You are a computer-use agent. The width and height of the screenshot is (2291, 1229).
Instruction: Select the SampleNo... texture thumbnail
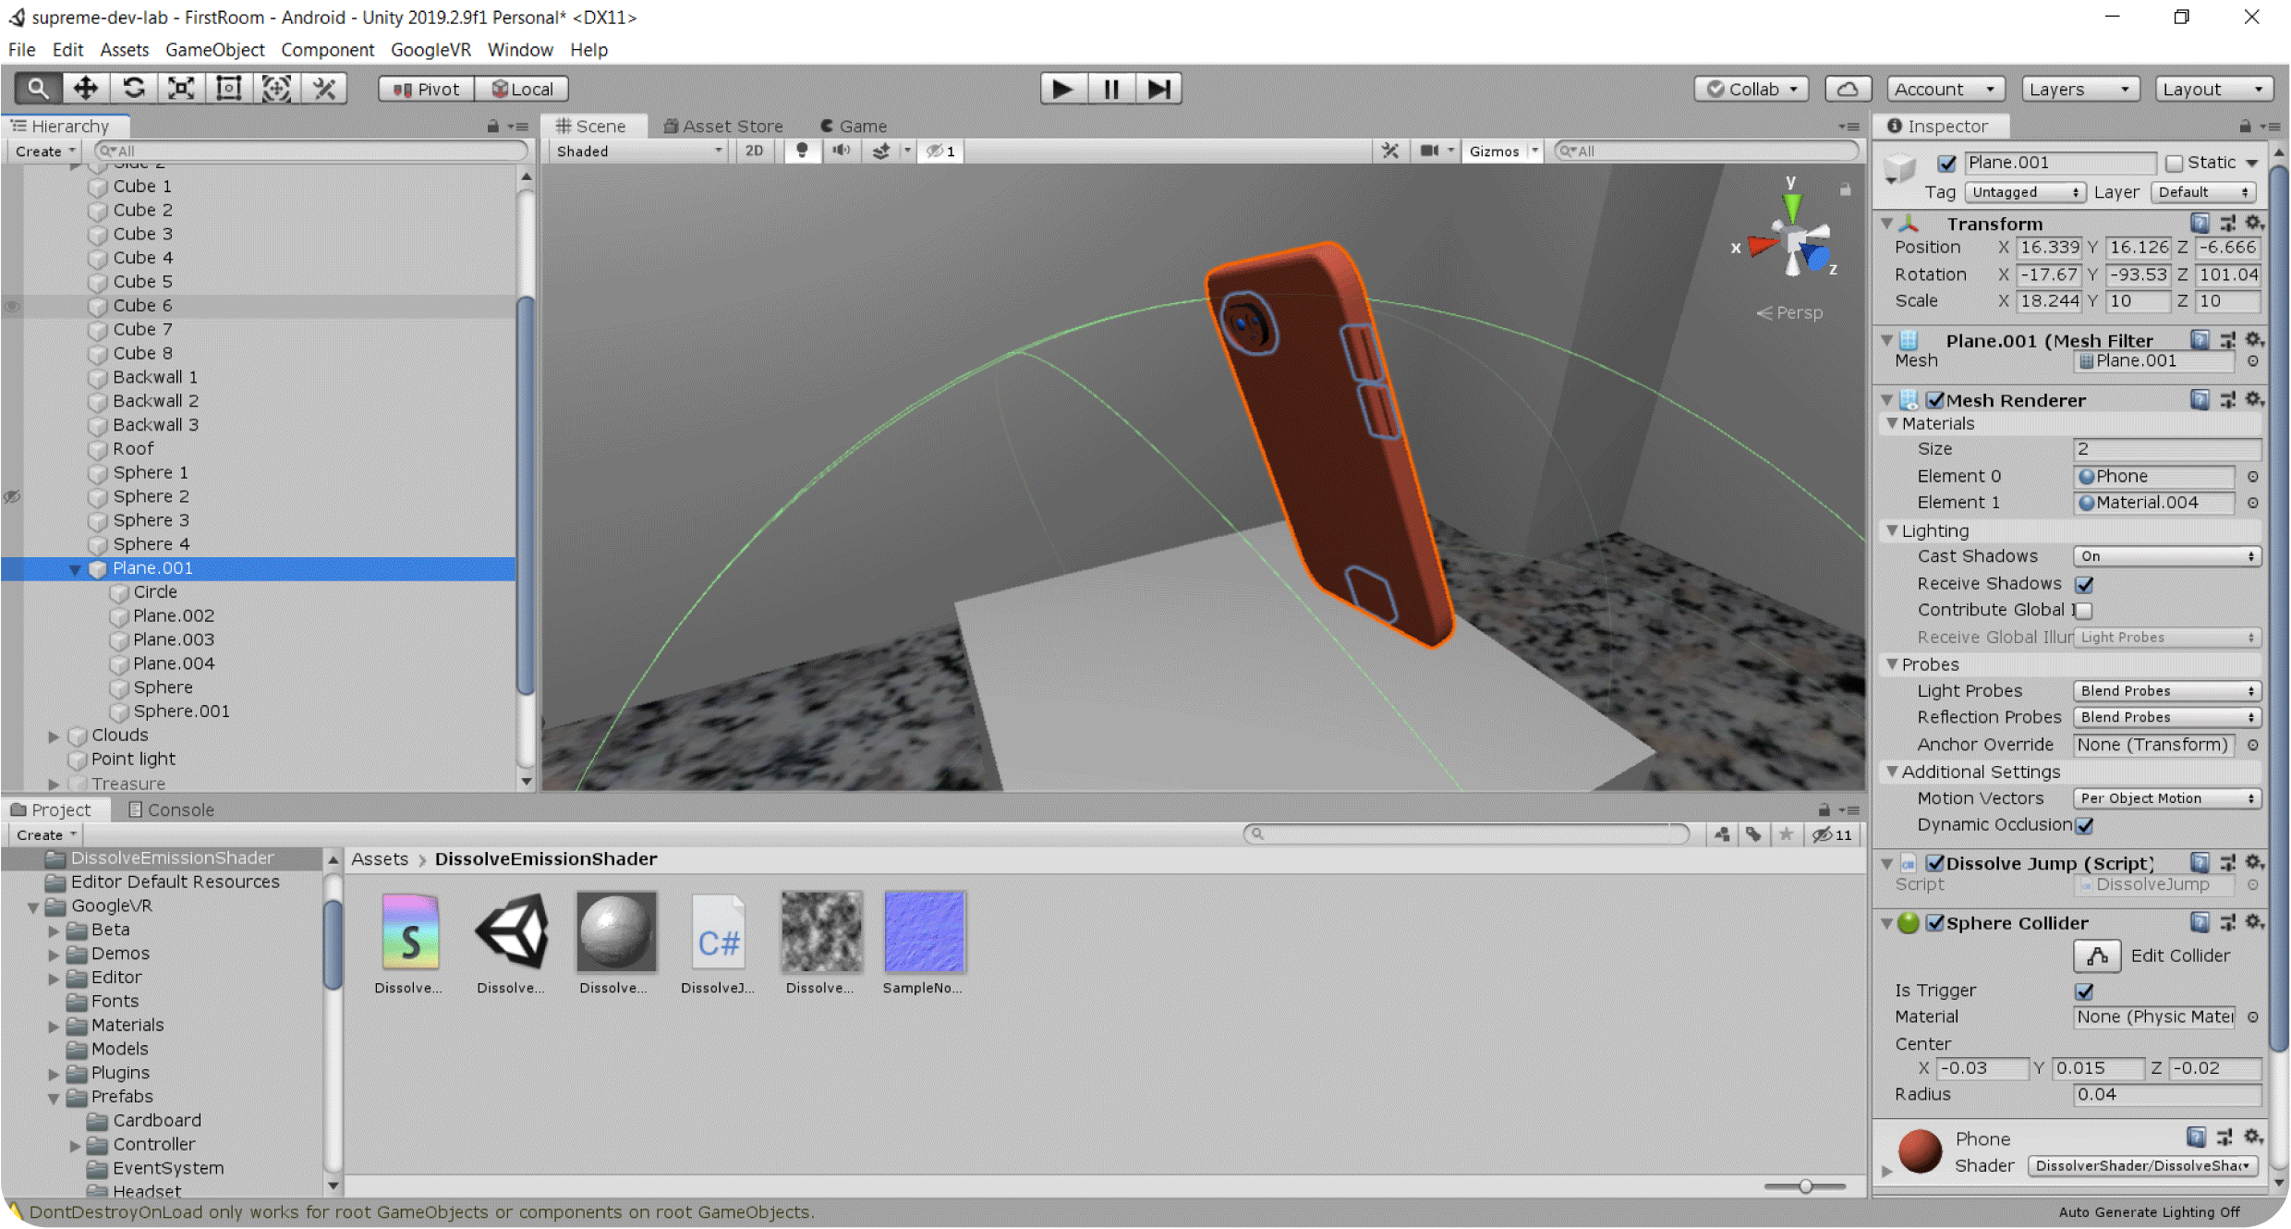click(x=924, y=932)
